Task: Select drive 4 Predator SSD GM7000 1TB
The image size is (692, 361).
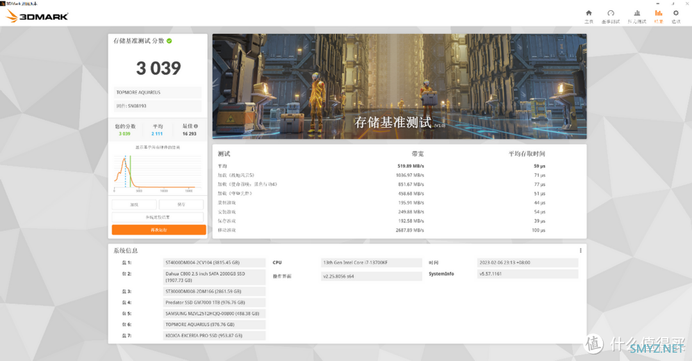Action: [x=214, y=302]
